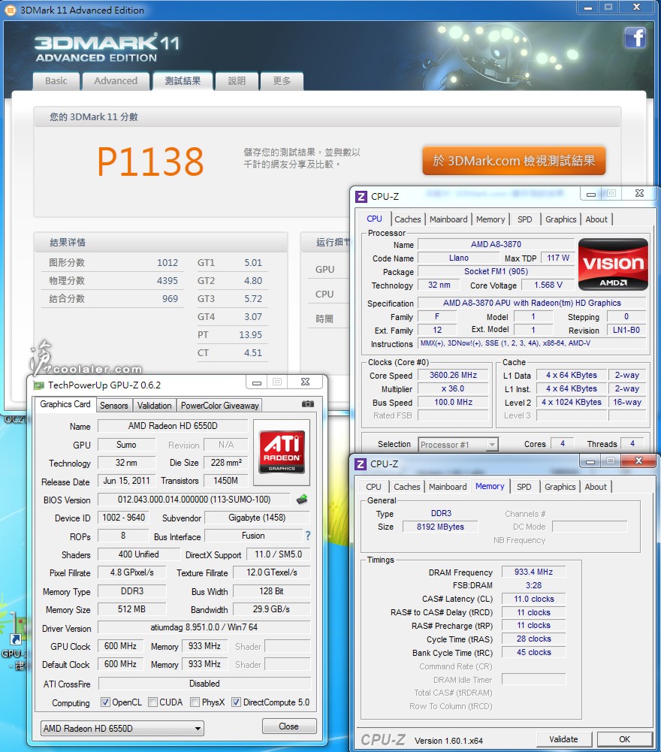Click the AMD Vision logo in CPU-Z
Image resolution: width=661 pixels, height=752 pixels.
(x=613, y=264)
